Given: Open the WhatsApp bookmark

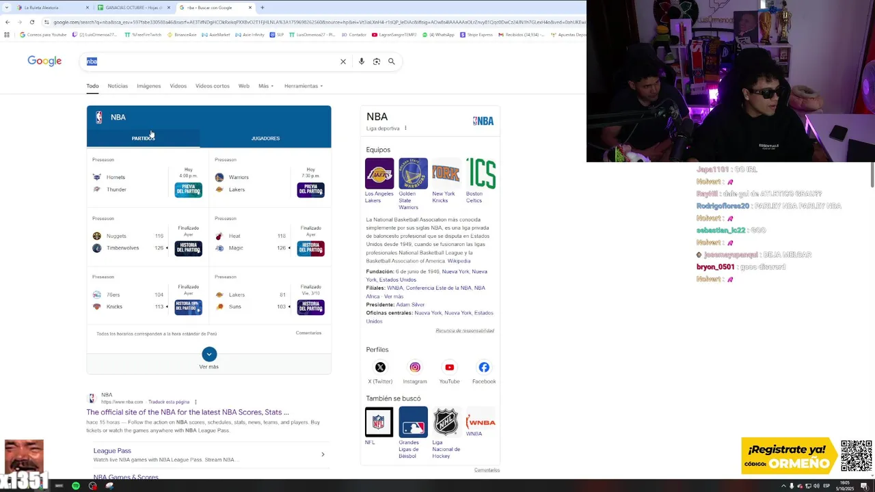Looking at the screenshot, I should 438,35.
